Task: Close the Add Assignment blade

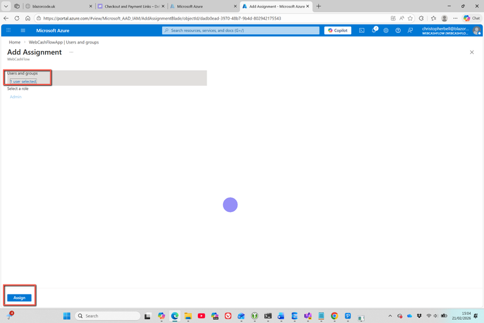Action: (x=471, y=52)
